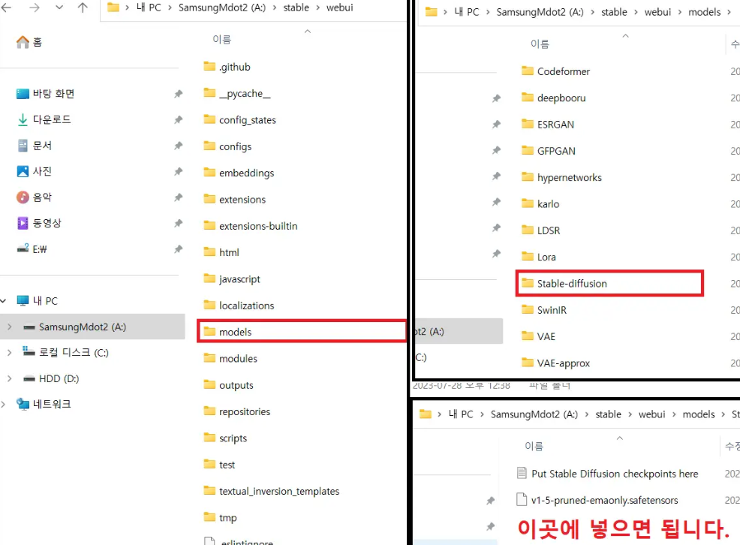Click 'models' in top-right window breadcrumb

pos(704,12)
